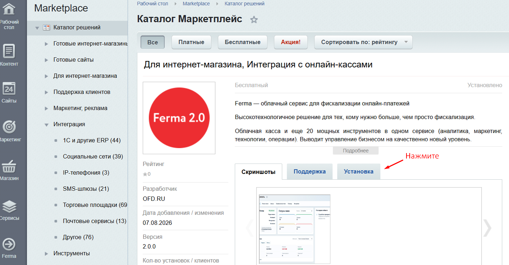Switch to the Установка tab
The width and height of the screenshot is (509, 265).
coord(359,171)
